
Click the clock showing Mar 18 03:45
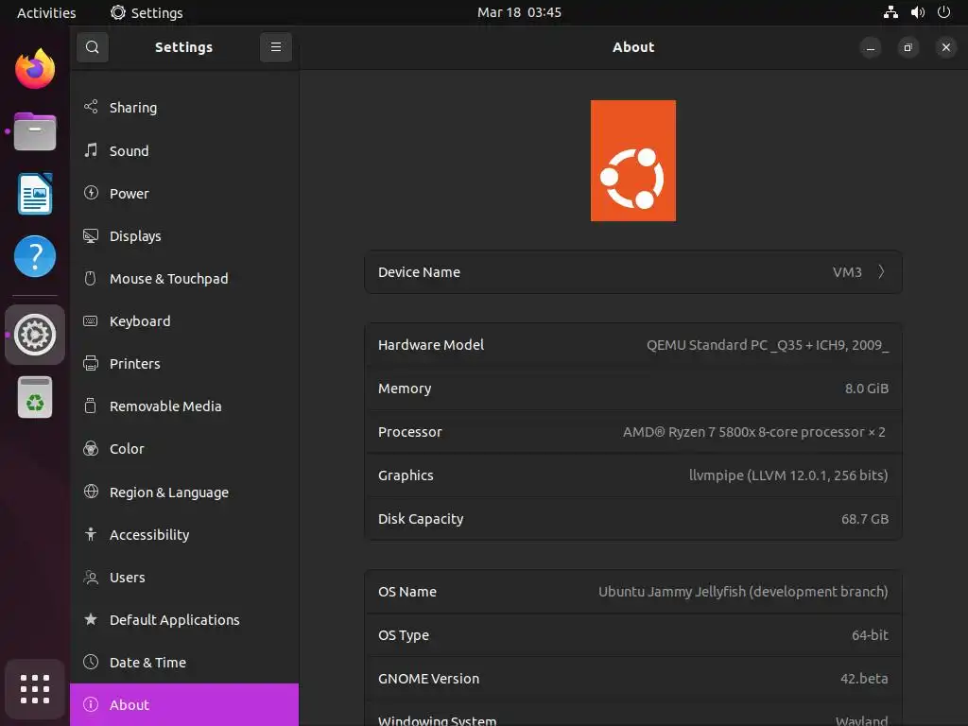click(519, 12)
